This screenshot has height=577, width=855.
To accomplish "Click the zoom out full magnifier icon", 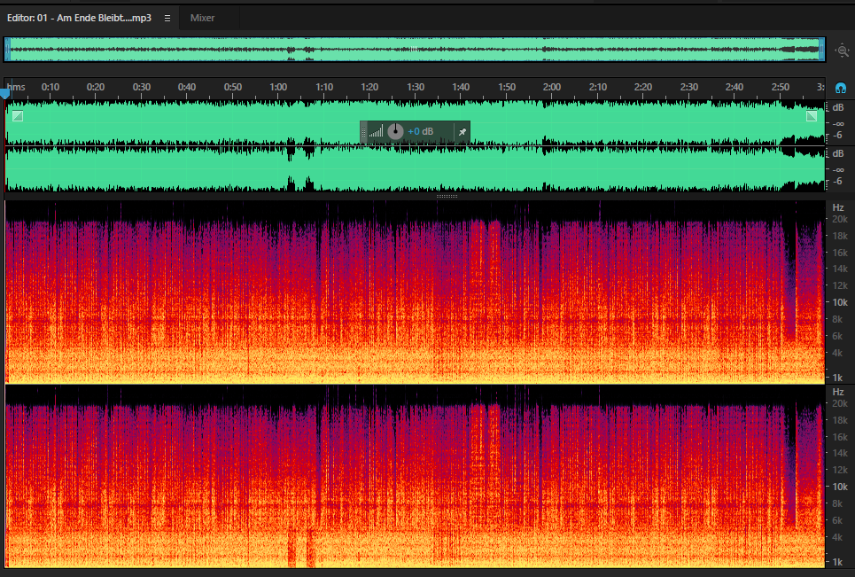I will (843, 51).
